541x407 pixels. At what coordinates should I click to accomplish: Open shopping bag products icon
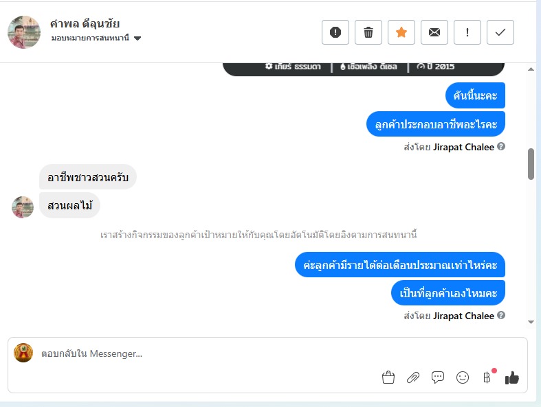point(388,377)
